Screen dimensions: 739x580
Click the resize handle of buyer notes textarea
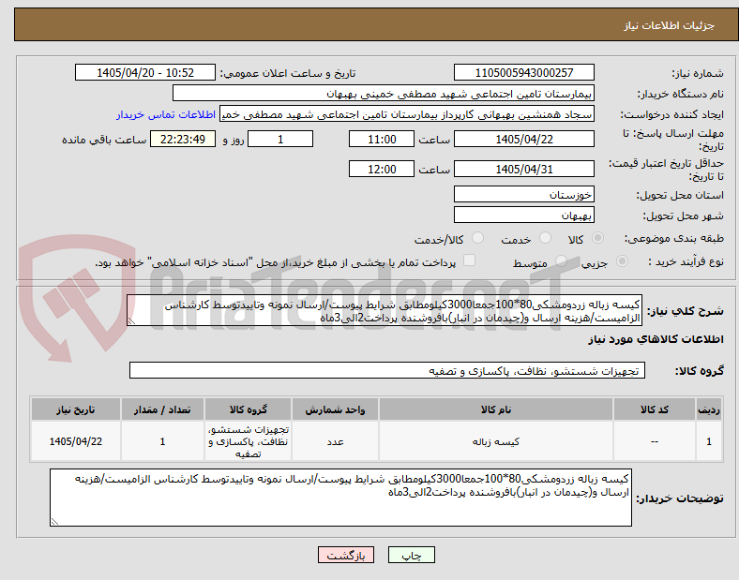[54, 522]
